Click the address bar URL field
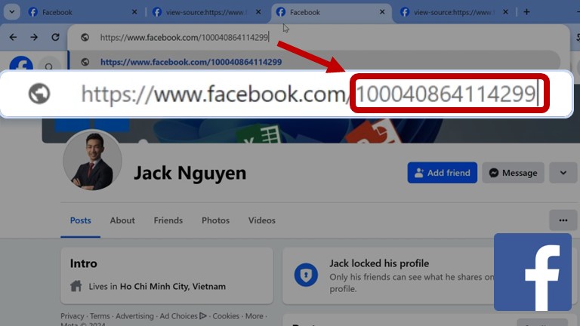 (x=318, y=37)
